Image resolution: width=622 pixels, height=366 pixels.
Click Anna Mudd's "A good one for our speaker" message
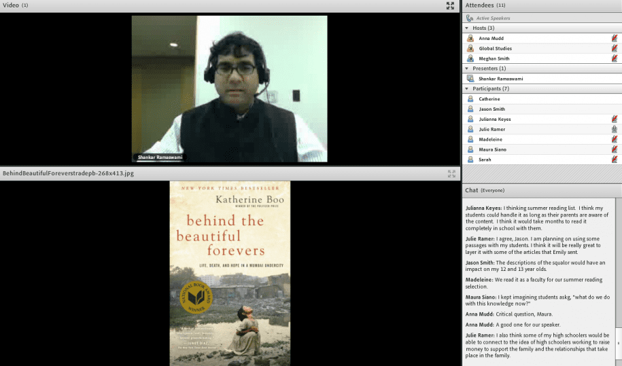point(513,325)
